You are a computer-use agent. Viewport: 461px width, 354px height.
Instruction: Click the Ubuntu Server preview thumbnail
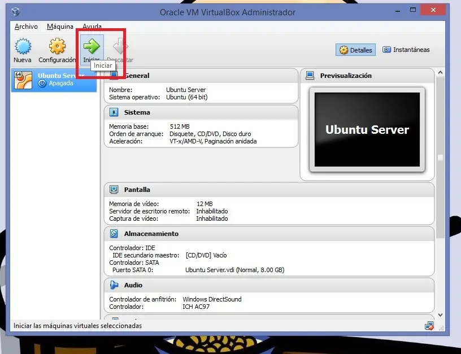(x=367, y=129)
